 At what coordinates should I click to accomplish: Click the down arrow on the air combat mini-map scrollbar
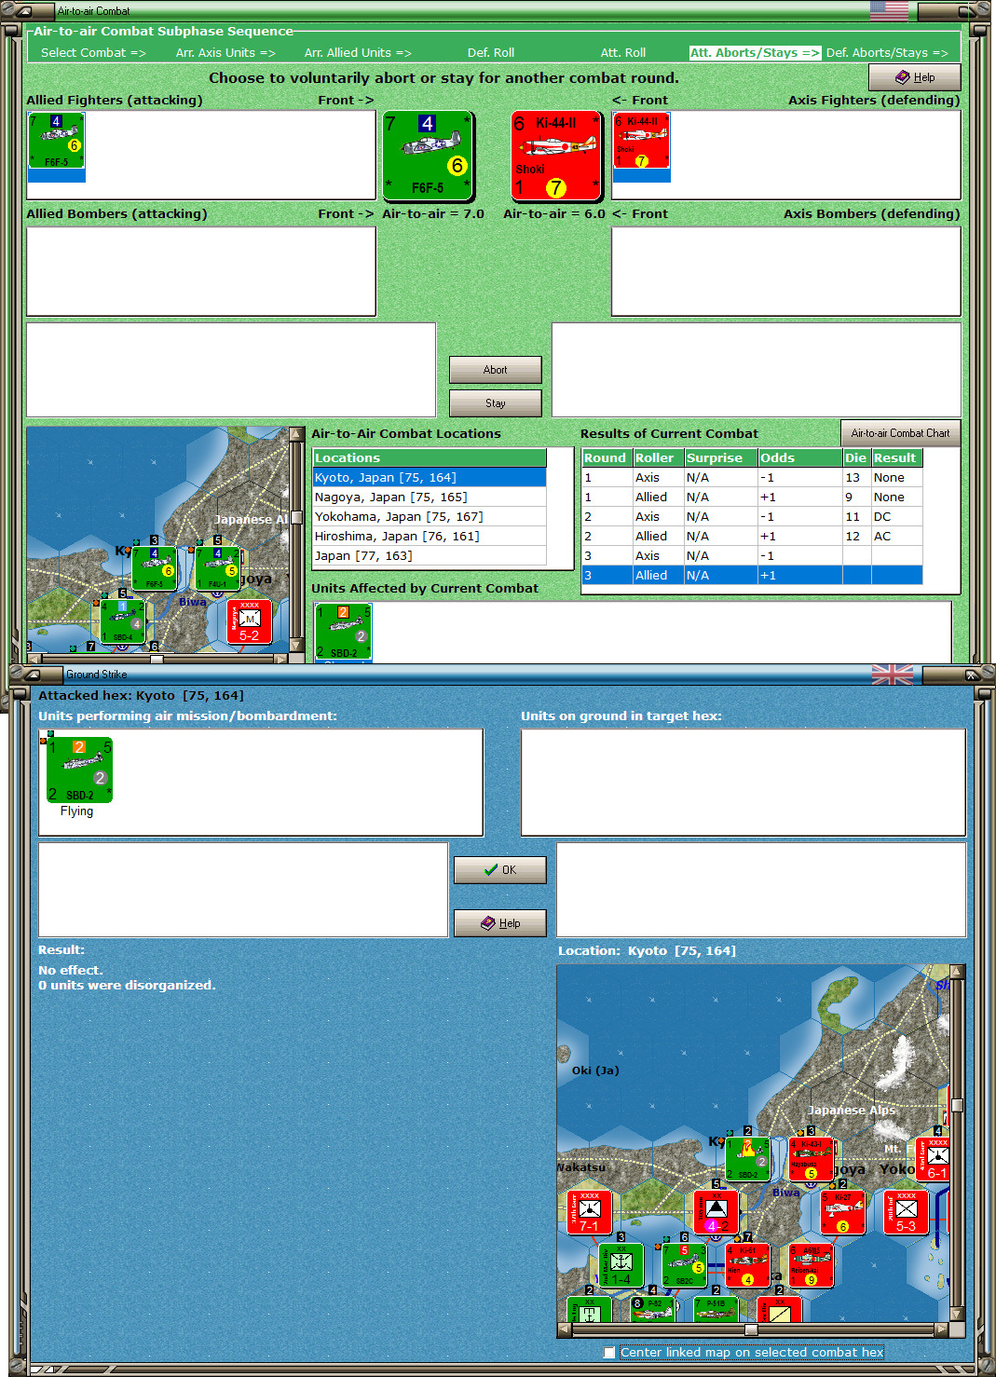[x=296, y=645]
